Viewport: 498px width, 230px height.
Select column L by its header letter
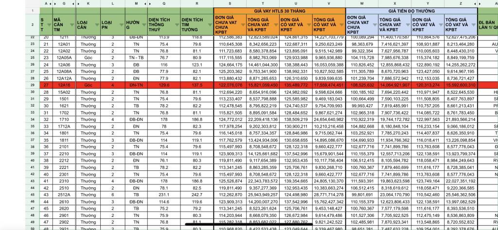tap(113, 3)
